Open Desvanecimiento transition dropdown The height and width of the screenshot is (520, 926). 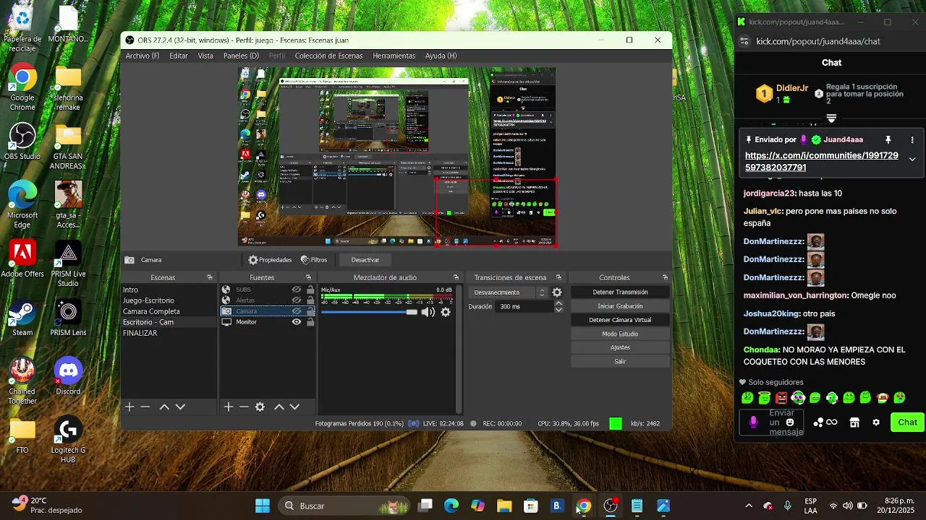(509, 292)
